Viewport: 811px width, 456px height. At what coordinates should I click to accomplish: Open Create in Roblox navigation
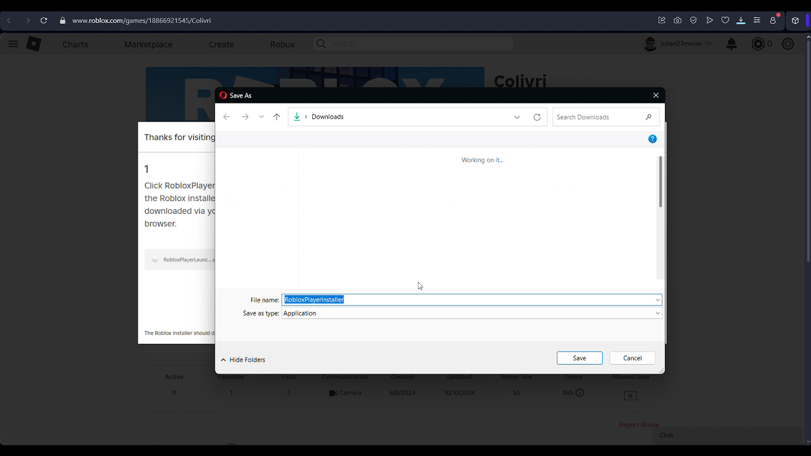(x=222, y=45)
